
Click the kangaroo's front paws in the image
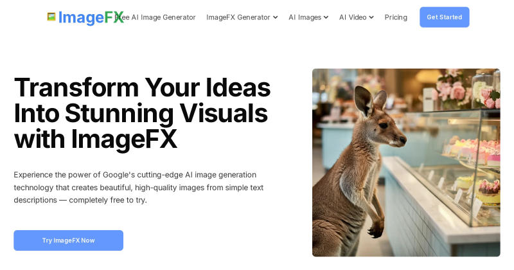click(x=377, y=230)
